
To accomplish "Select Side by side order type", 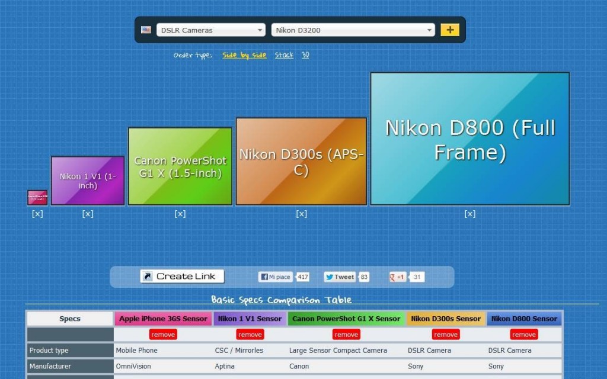I will click(244, 55).
